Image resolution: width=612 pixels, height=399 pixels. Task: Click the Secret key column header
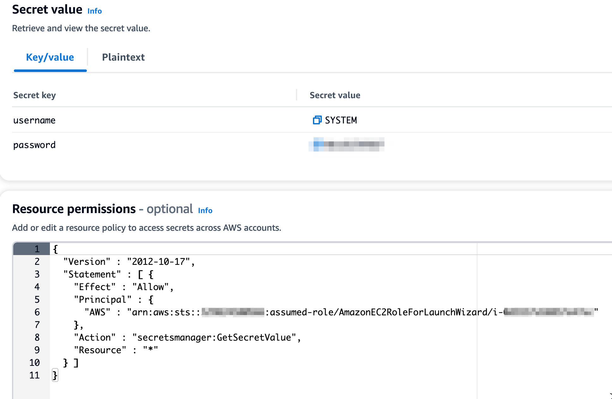tap(34, 95)
